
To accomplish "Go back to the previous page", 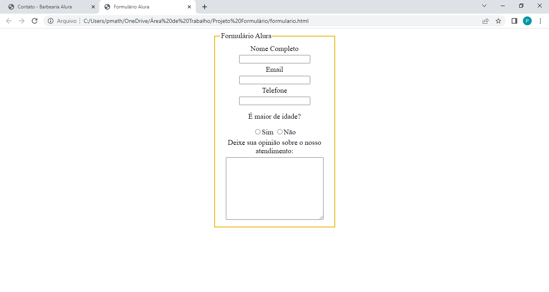I will click(9, 21).
